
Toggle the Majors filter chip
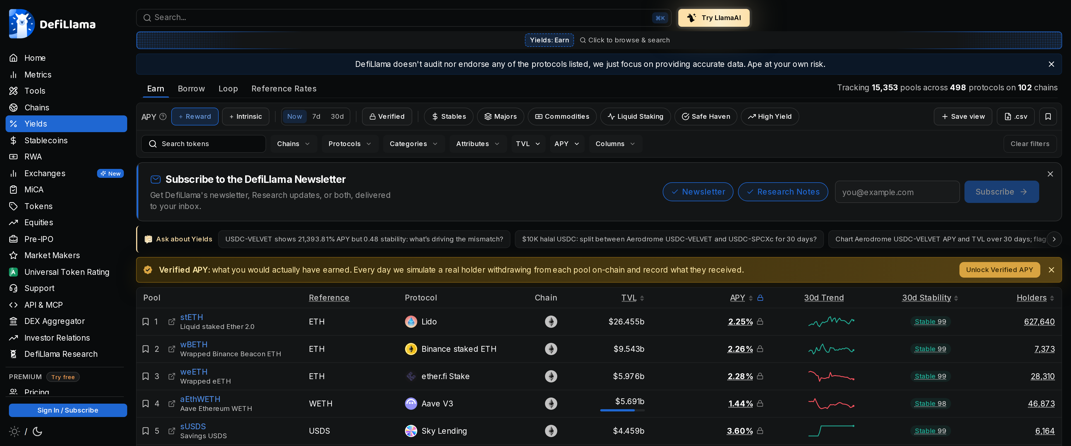click(500, 117)
